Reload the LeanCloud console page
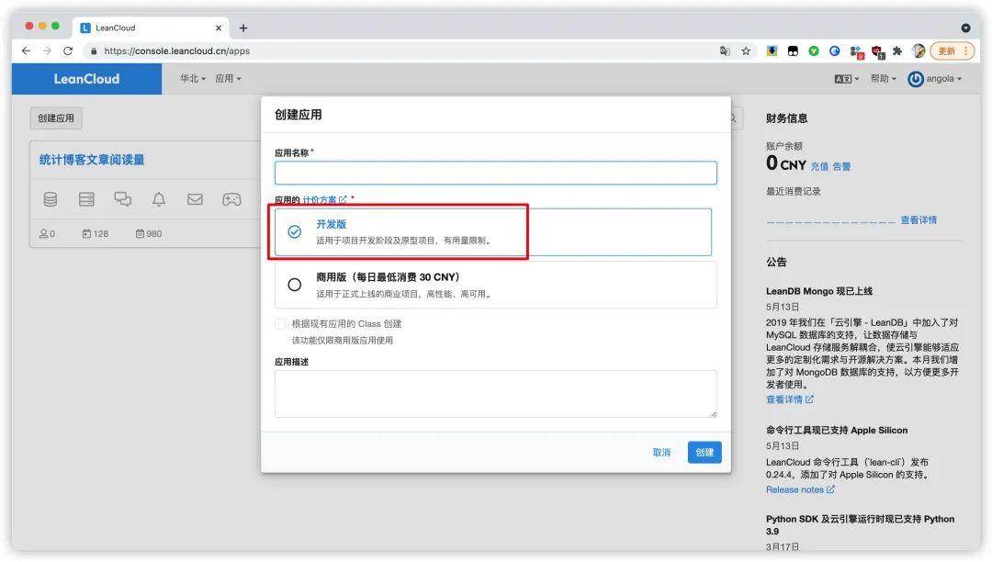Image resolution: width=992 pixels, height=562 pixels. pos(68,51)
